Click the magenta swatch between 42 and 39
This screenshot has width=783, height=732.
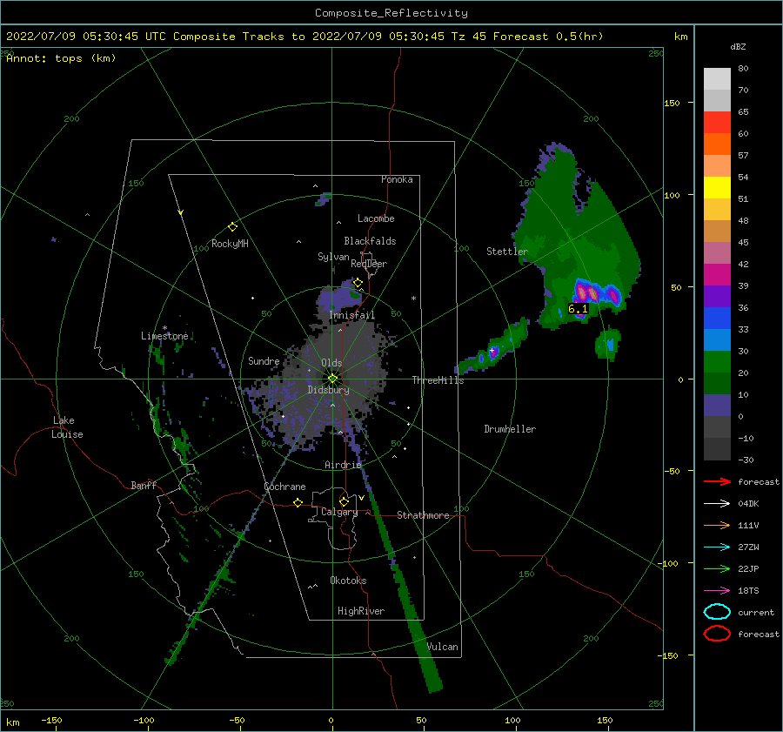(x=717, y=275)
